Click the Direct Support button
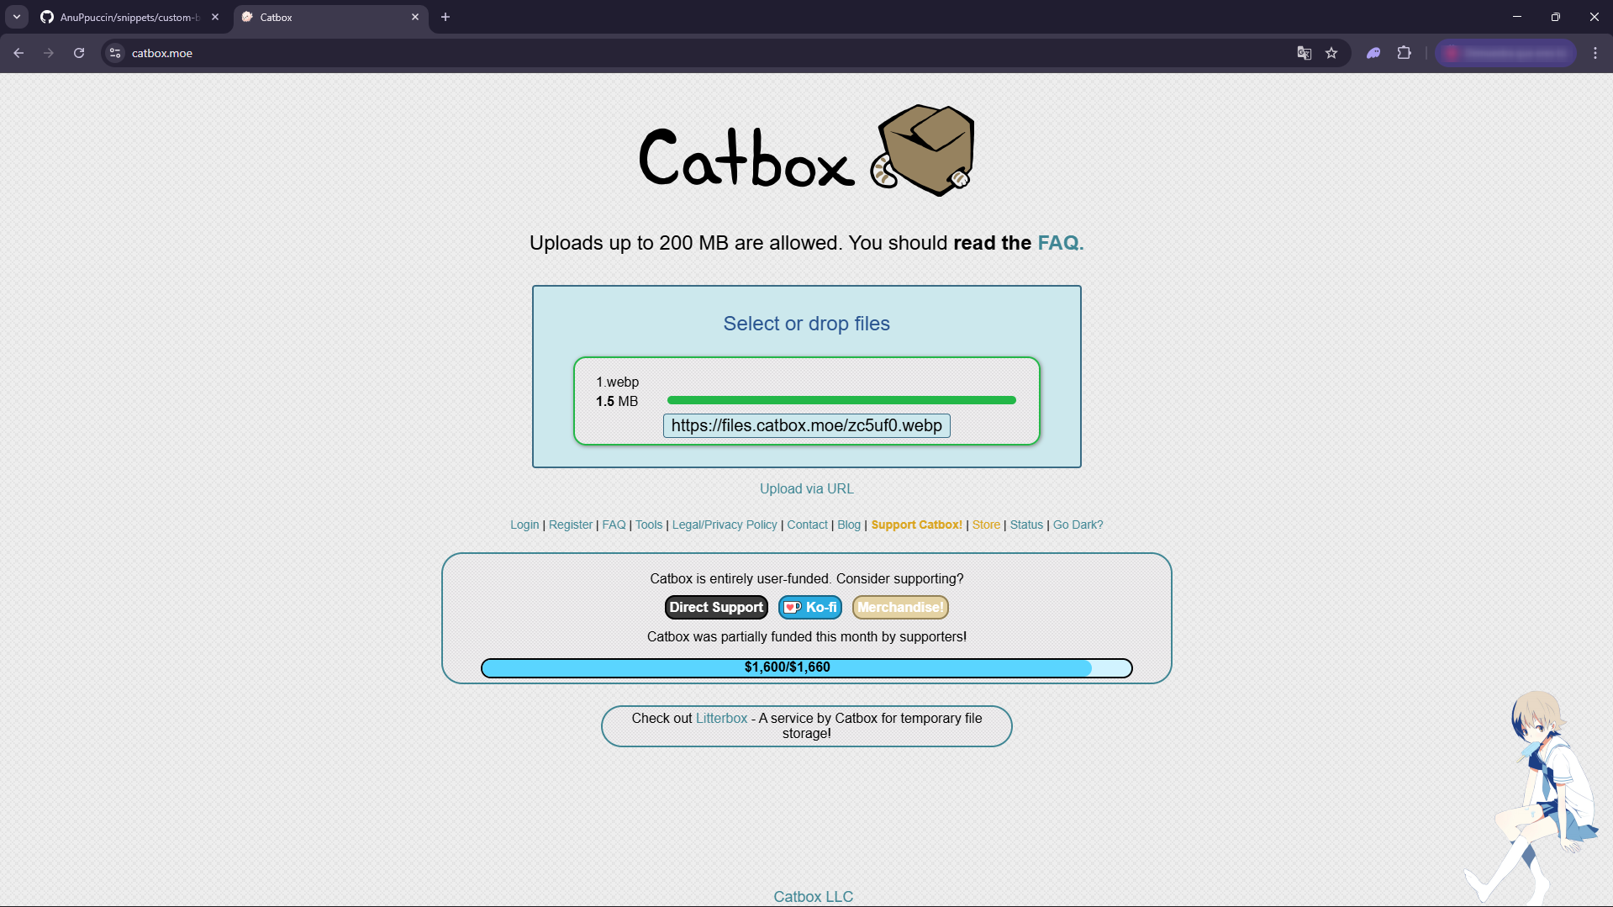Viewport: 1613px width, 907px height. click(716, 607)
